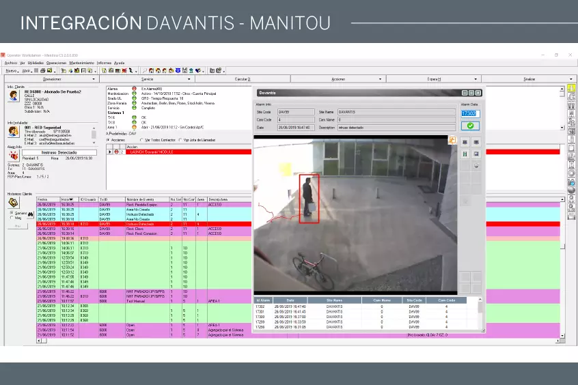578x385 pixels.
Task: Select Ver Lista de Llamadas radio button
Action: pos(180,140)
